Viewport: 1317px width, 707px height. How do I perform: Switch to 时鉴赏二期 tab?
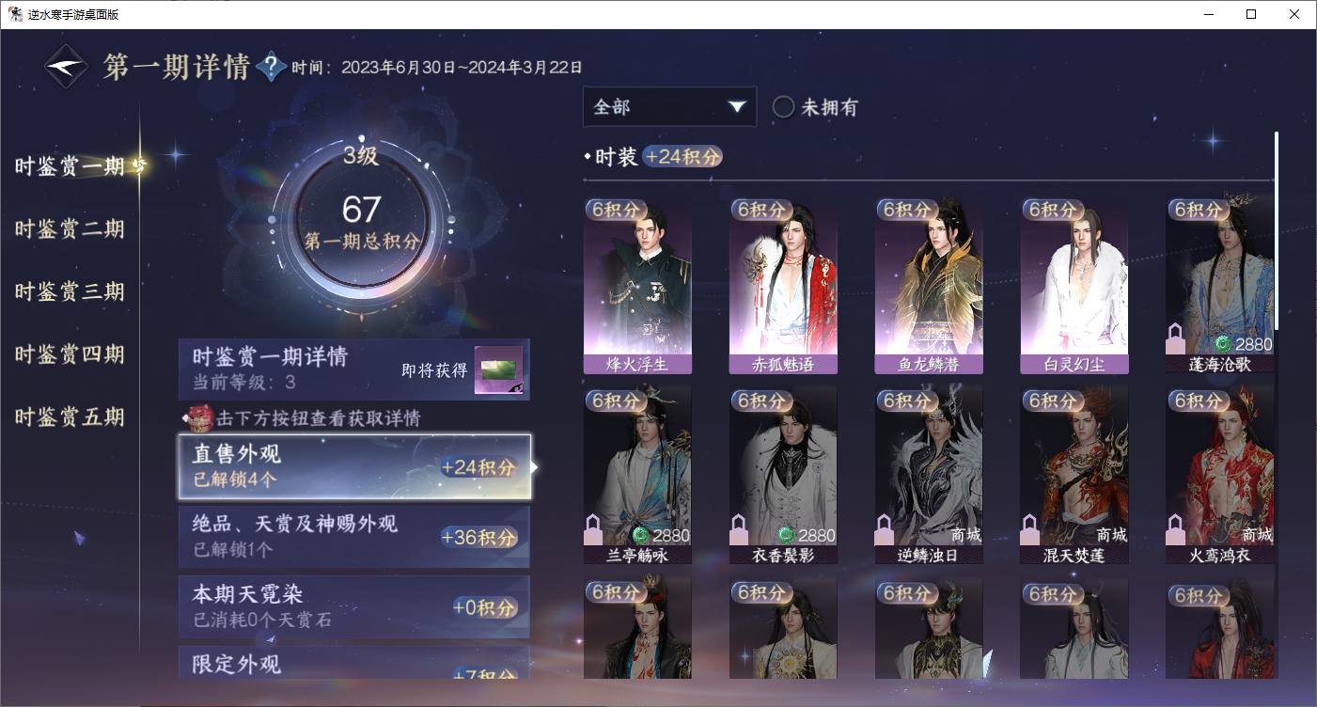tap(70, 228)
